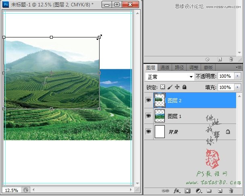Lock all layer attributes
Viewport: 245px width, 196px height.
(185, 87)
